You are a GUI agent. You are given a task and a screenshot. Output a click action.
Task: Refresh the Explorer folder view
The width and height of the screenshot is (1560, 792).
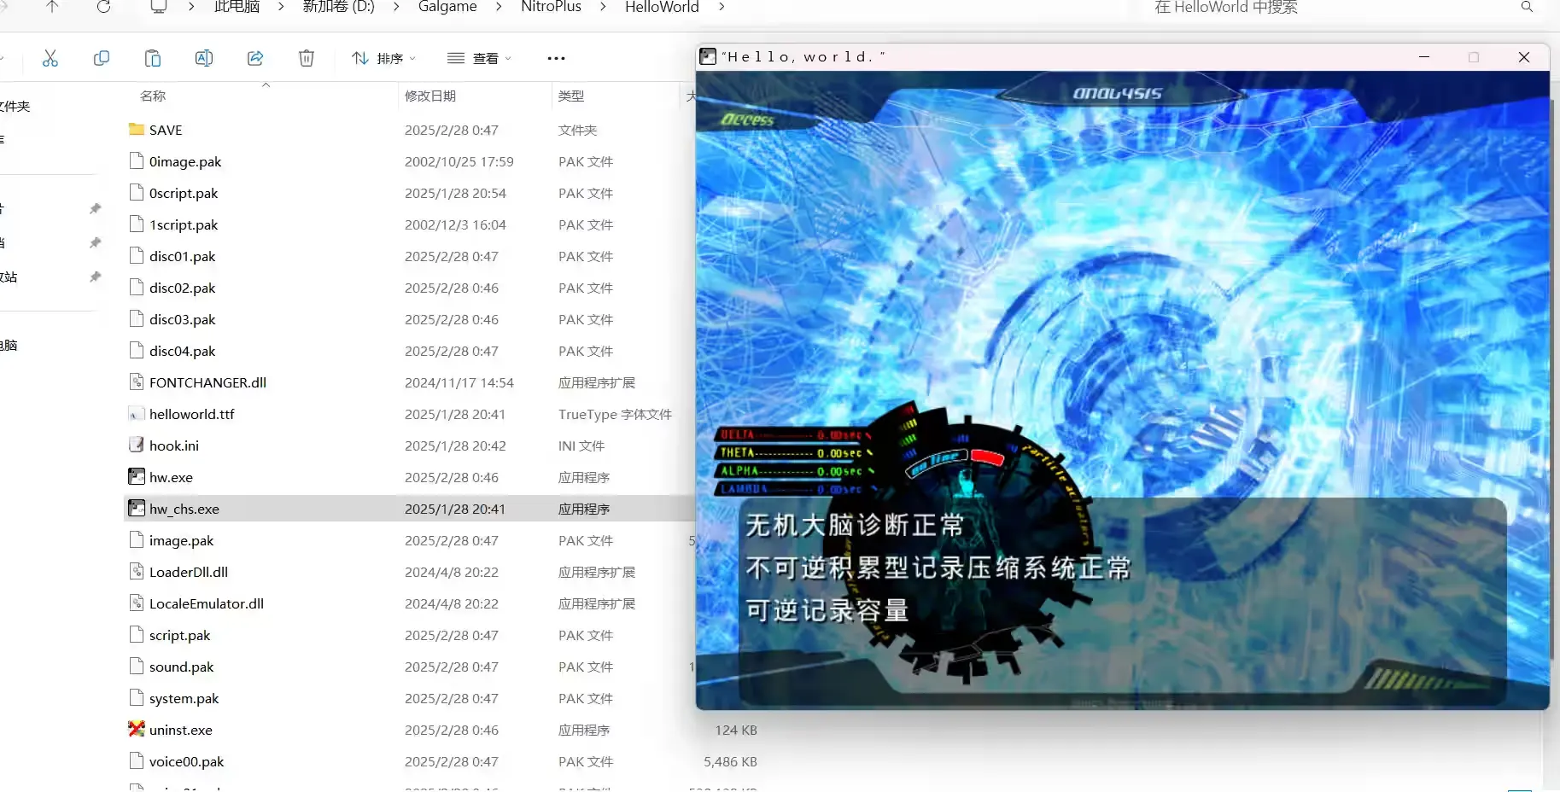tap(104, 7)
